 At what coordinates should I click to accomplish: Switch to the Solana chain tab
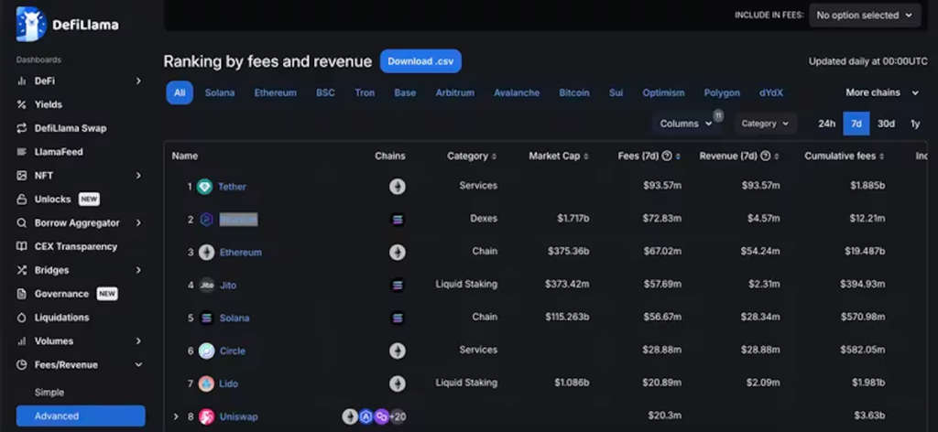point(220,92)
